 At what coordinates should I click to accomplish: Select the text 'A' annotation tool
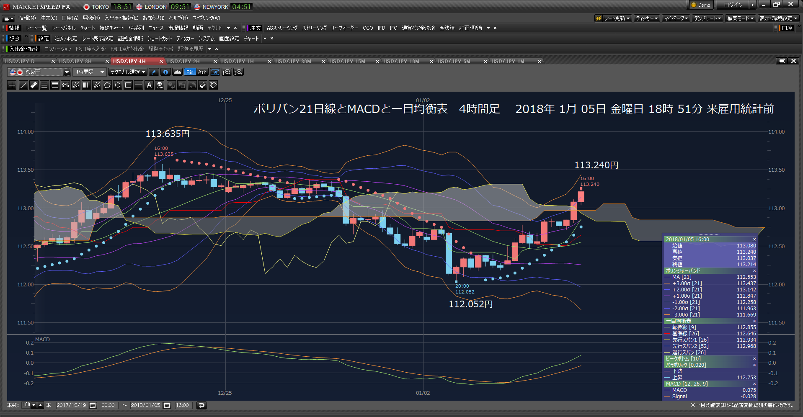coord(149,85)
